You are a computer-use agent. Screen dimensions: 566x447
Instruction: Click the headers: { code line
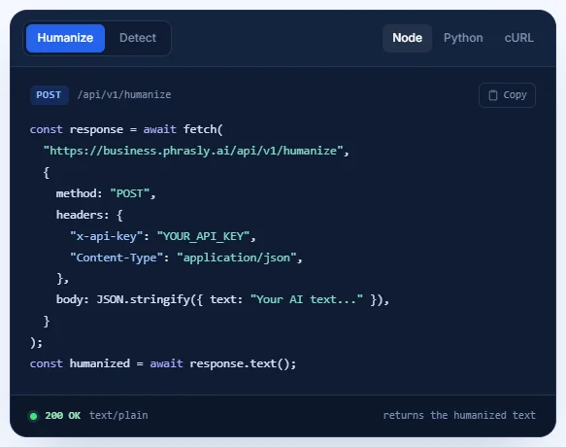[x=89, y=215]
